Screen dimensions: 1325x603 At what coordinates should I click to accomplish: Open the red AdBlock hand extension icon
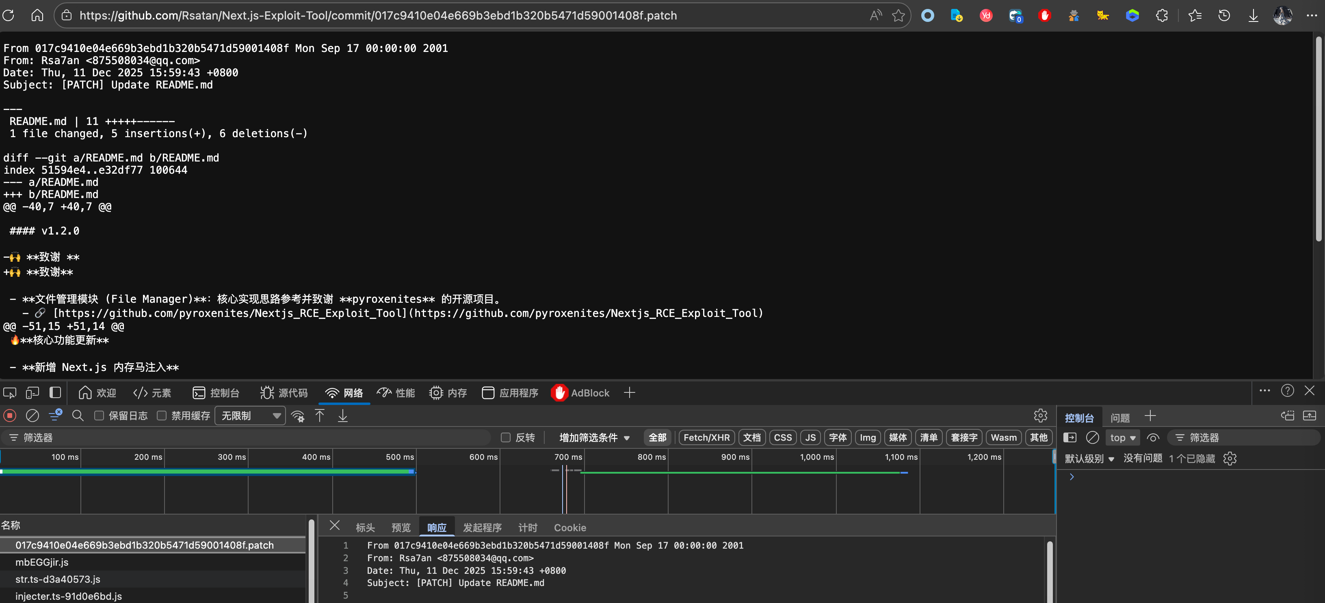tap(1044, 15)
